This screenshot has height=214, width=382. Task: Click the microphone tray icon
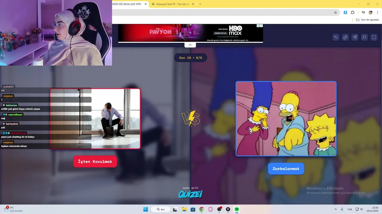pyautogui.click(x=342, y=209)
